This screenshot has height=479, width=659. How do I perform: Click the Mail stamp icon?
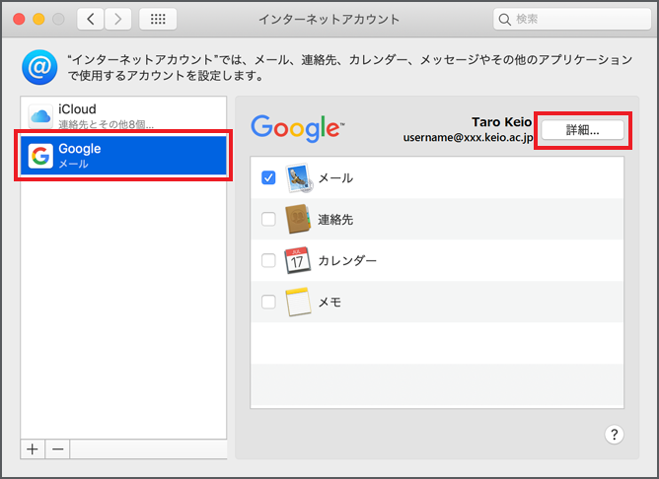299,178
